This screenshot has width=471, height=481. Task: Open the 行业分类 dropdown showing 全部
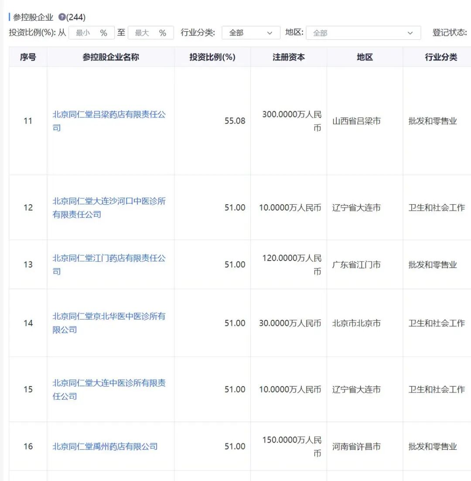coord(251,32)
